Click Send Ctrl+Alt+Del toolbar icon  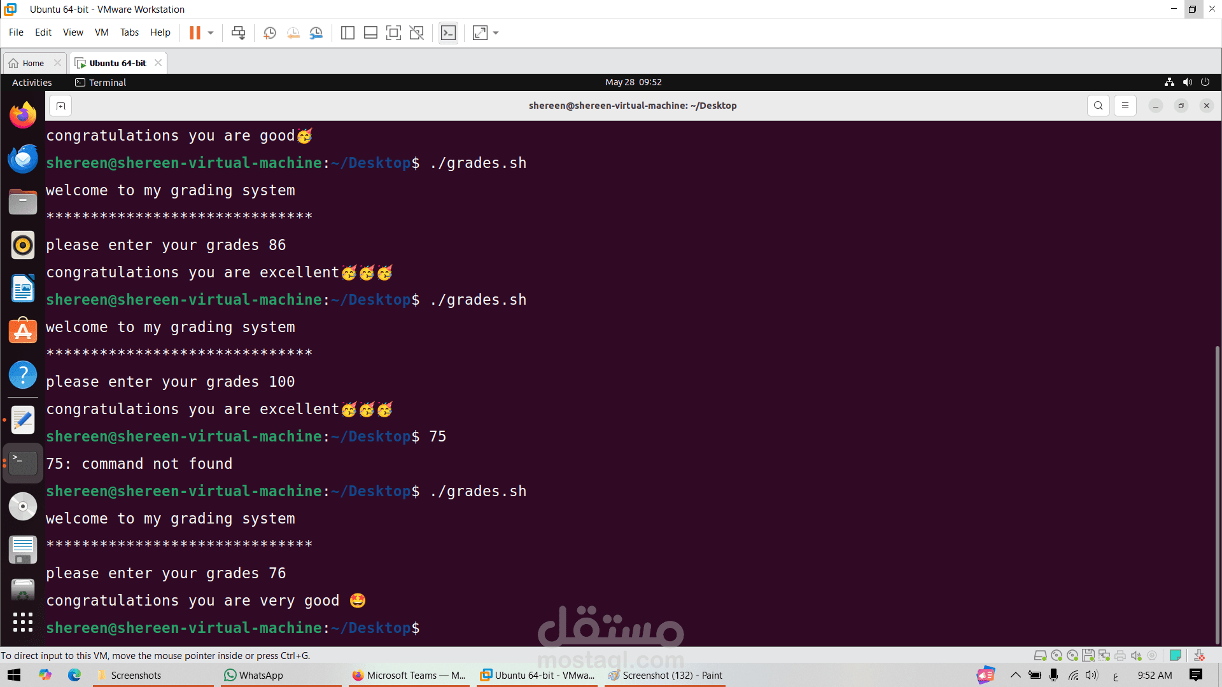tap(238, 32)
